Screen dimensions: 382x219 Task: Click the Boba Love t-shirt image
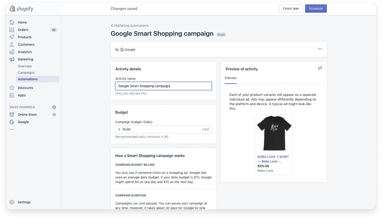(x=274, y=133)
